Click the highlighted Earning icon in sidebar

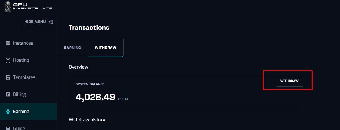8,112
